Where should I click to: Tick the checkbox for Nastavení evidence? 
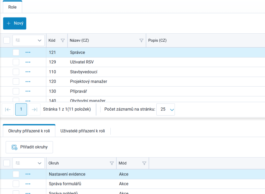(x=16, y=174)
